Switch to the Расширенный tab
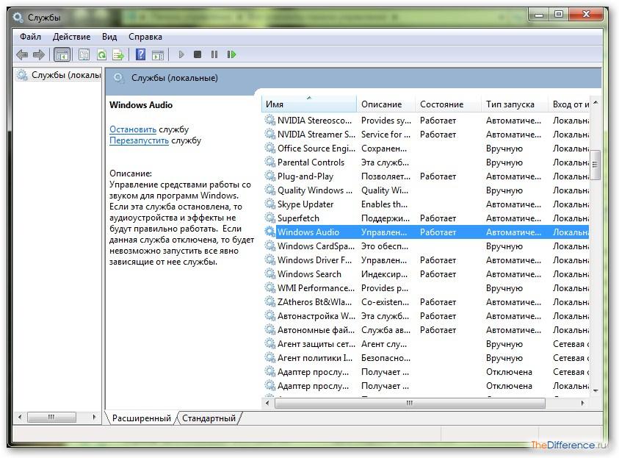Screen dimensions: 619x458 [x=141, y=418]
